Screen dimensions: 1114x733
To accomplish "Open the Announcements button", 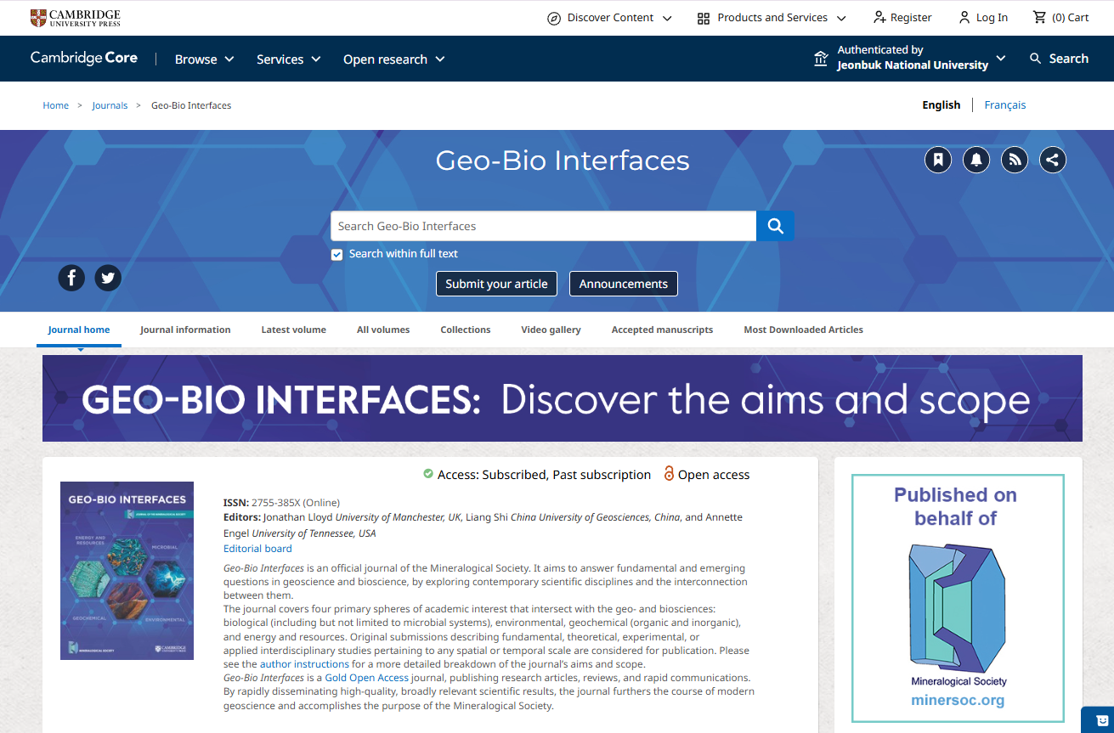I will (x=624, y=284).
